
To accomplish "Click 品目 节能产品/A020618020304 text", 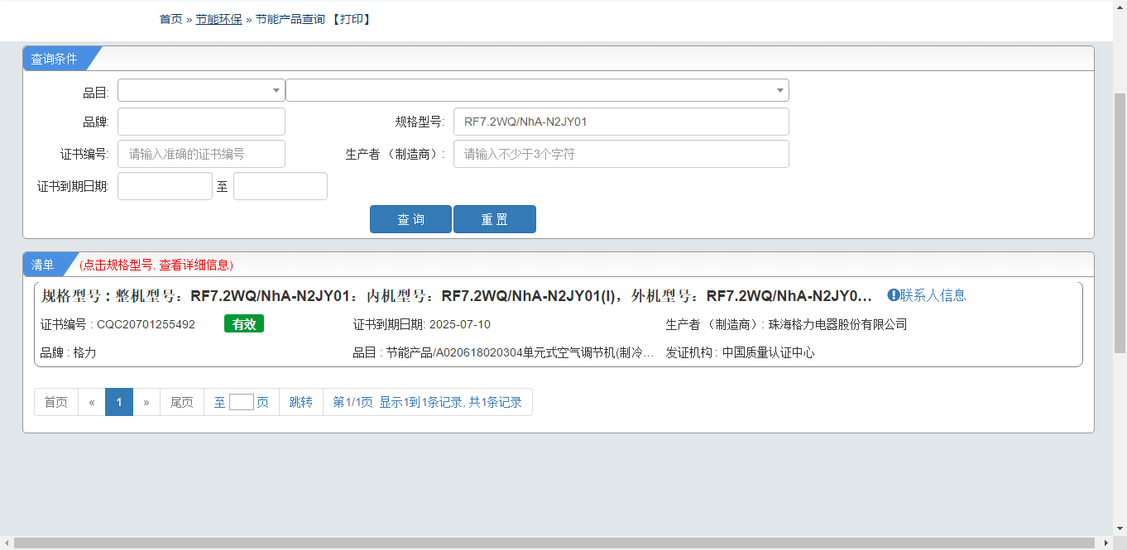I will point(503,352).
